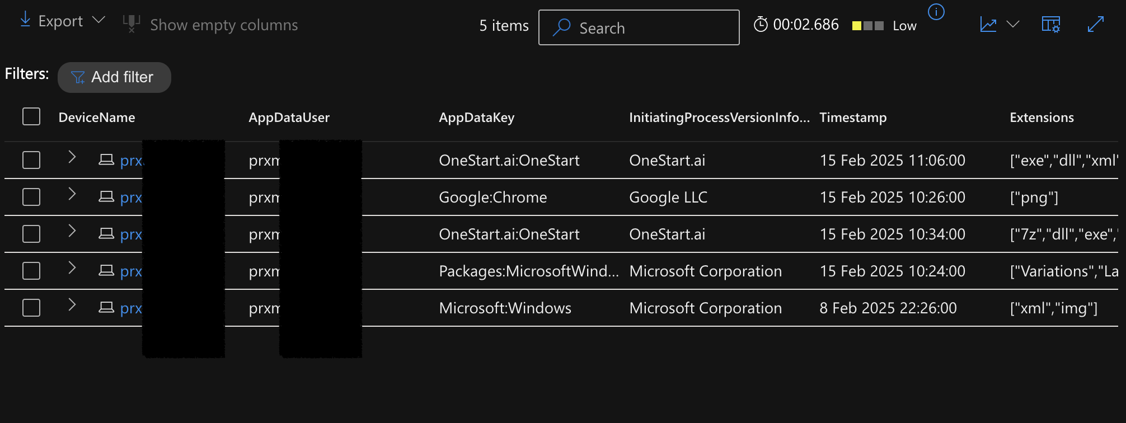Expand the 10:34:00 OneStart row chevron
This screenshot has width=1126, height=423.
click(72, 231)
